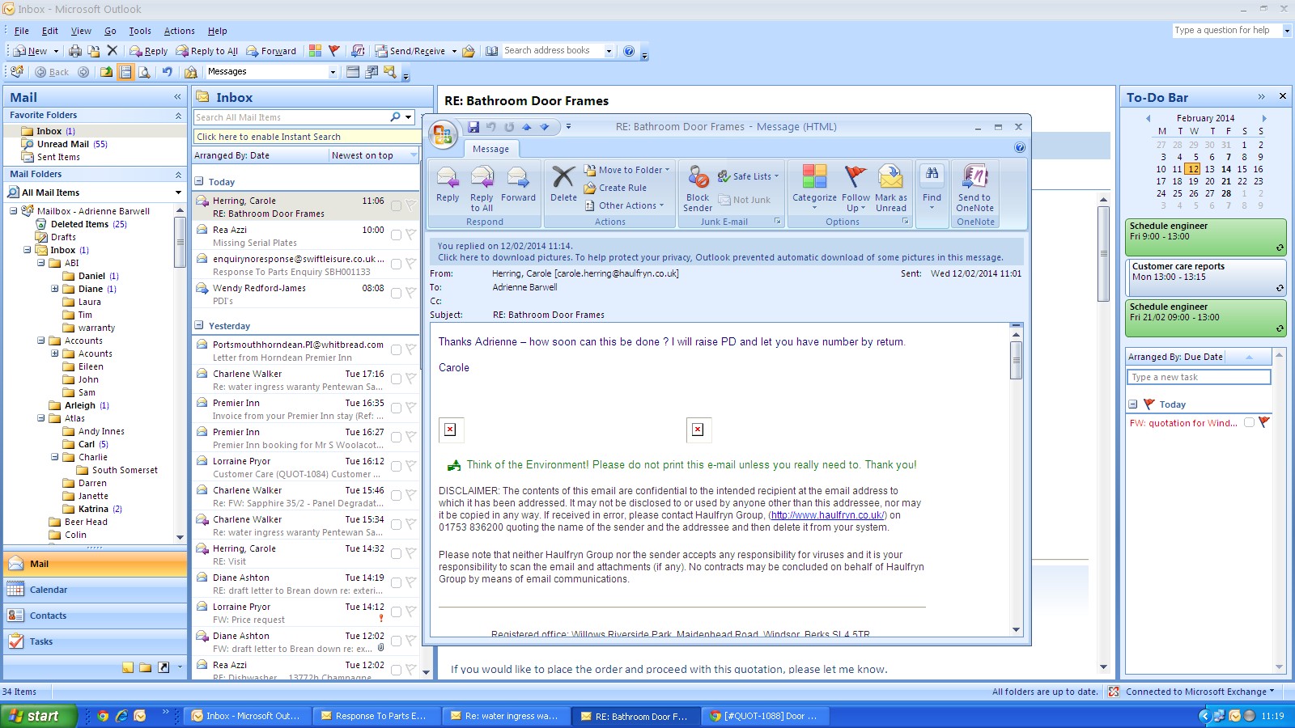Open the Folder List icon in navigation pane bottom
Viewport: 1295px width, 728px height.
pos(146,667)
